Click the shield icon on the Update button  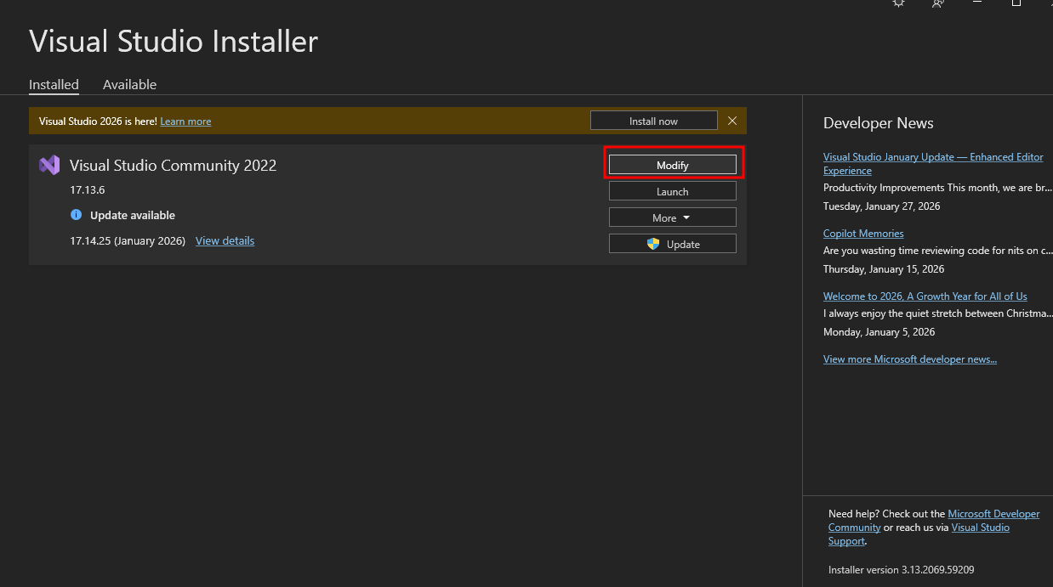click(x=653, y=244)
